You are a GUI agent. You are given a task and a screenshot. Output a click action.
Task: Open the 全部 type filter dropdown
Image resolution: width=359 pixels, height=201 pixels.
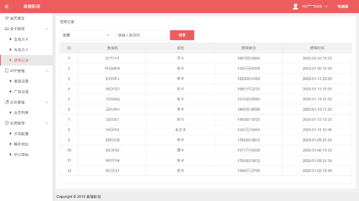[86, 35]
